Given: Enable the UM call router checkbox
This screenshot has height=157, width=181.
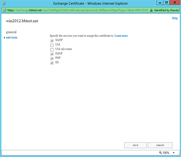Looking at the screenshot, I should tap(52, 50).
